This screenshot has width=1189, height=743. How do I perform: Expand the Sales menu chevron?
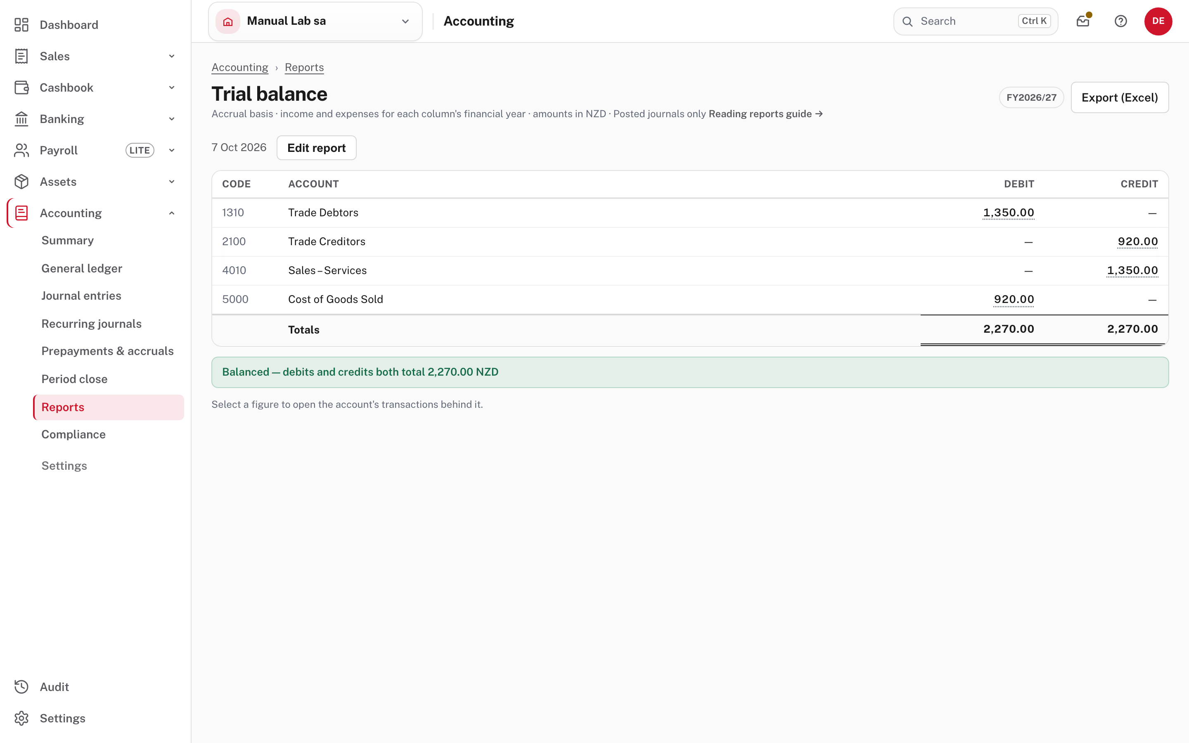coord(172,56)
